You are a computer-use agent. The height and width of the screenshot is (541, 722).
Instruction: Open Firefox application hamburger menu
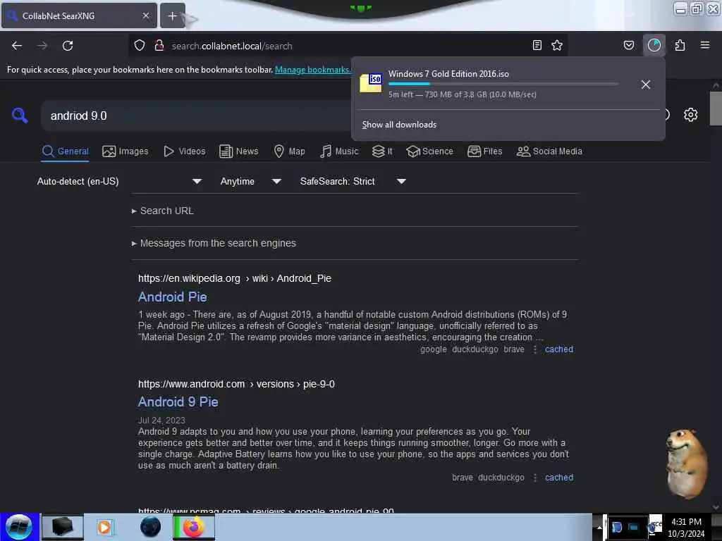tap(705, 45)
